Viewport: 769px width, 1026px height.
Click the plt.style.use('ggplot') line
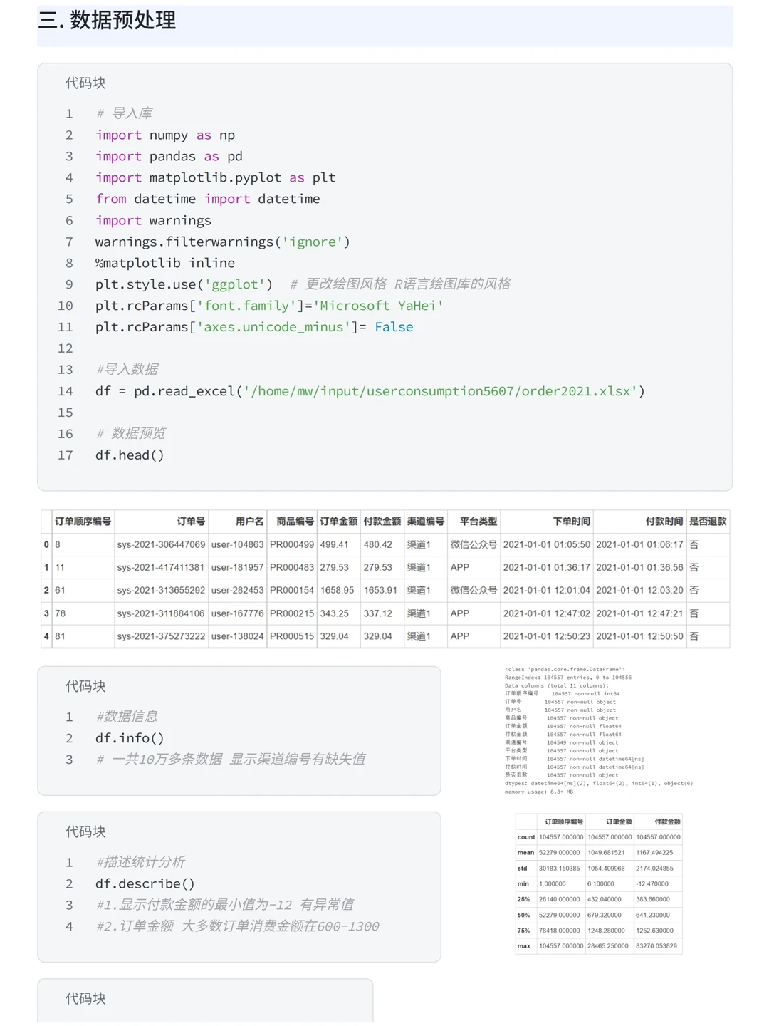(x=184, y=284)
